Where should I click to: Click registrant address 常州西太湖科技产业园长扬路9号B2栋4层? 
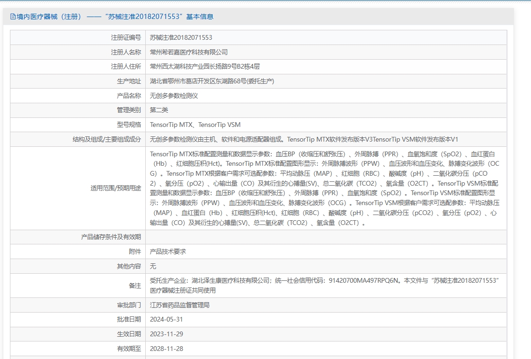pos(205,66)
